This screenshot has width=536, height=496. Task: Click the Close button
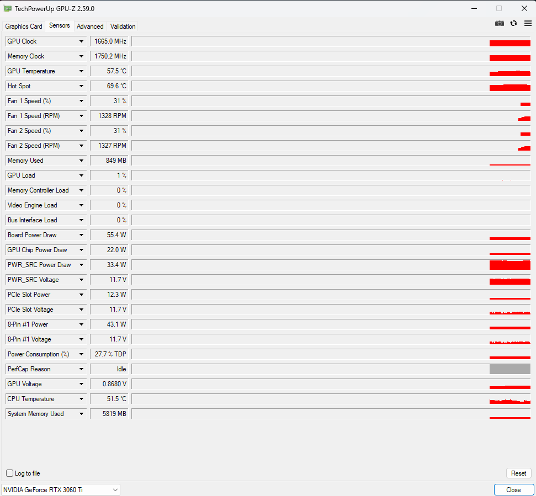coord(513,490)
